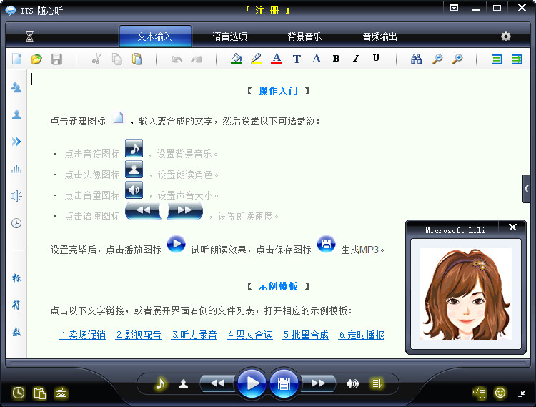
Task: Click the double chevron icon in left sidebar
Action: click(x=16, y=142)
